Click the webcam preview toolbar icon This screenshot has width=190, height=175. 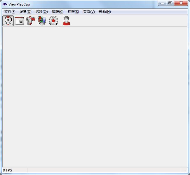click(8, 21)
